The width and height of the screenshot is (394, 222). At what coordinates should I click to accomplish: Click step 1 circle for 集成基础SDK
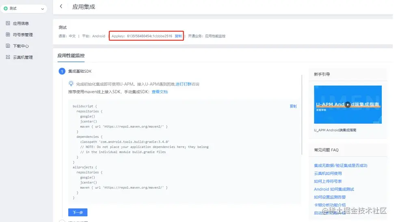[62, 71]
